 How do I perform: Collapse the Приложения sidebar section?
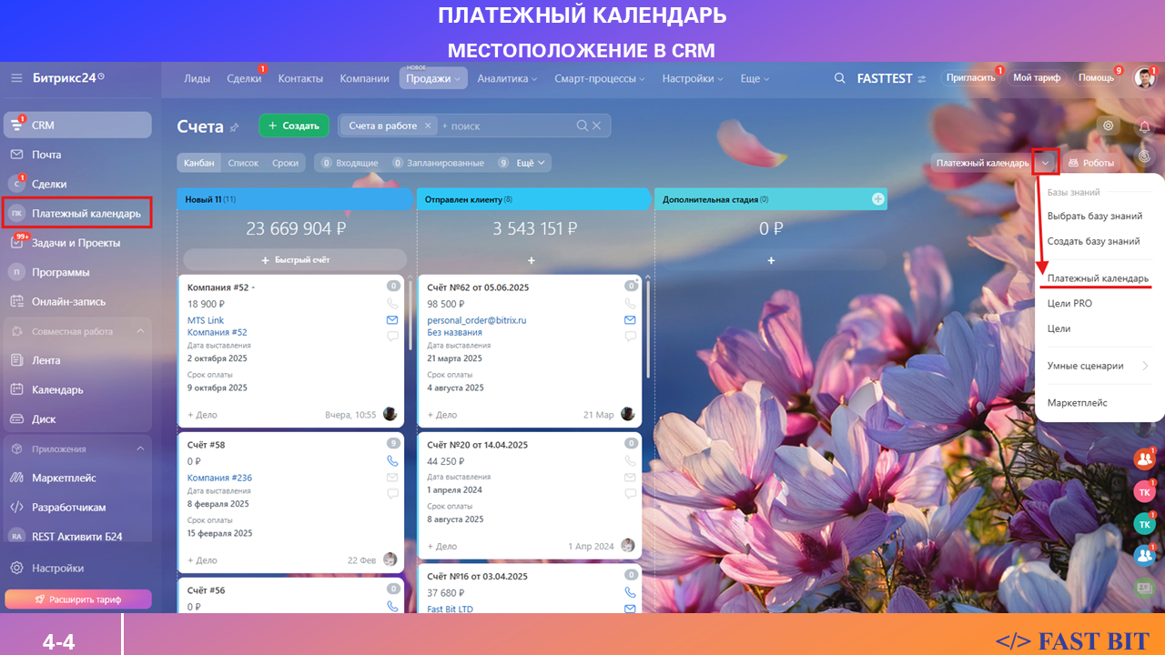[x=140, y=448]
